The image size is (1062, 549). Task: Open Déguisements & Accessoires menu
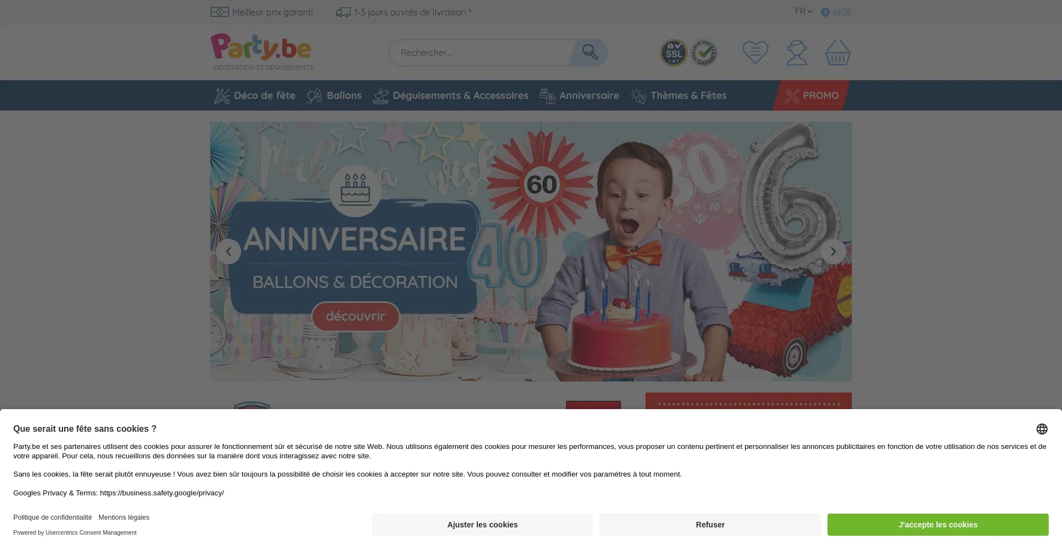click(451, 96)
